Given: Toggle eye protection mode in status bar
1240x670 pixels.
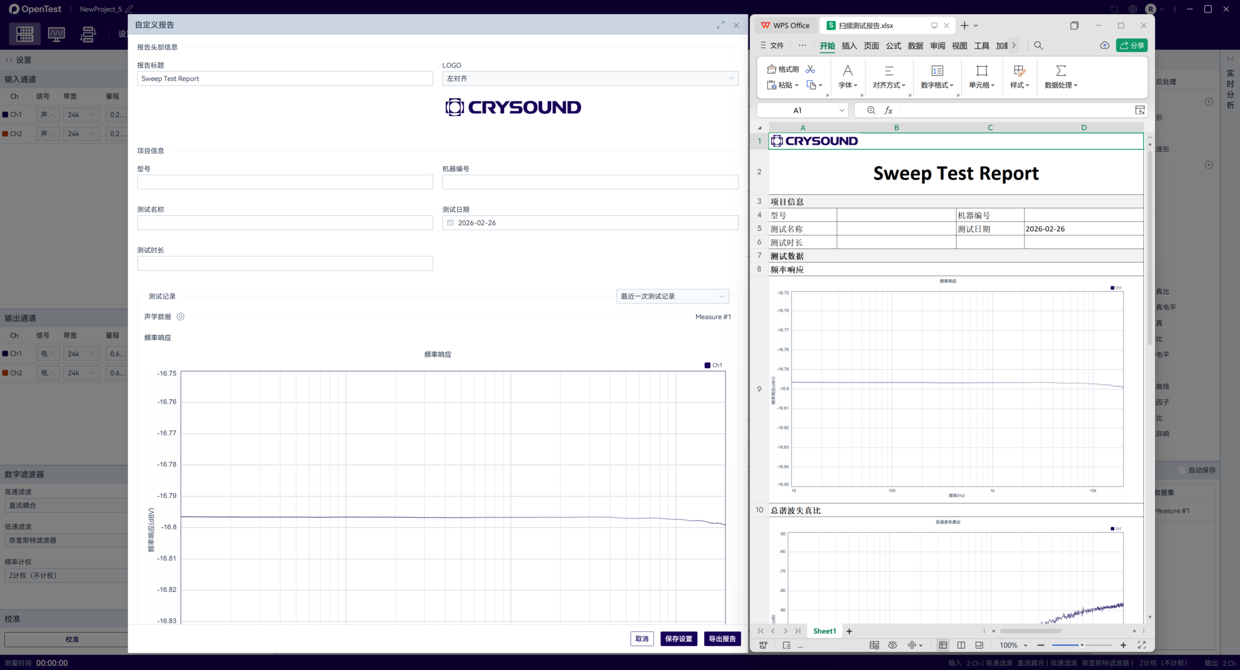Looking at the screenshot, I should [x=892, y=645].
